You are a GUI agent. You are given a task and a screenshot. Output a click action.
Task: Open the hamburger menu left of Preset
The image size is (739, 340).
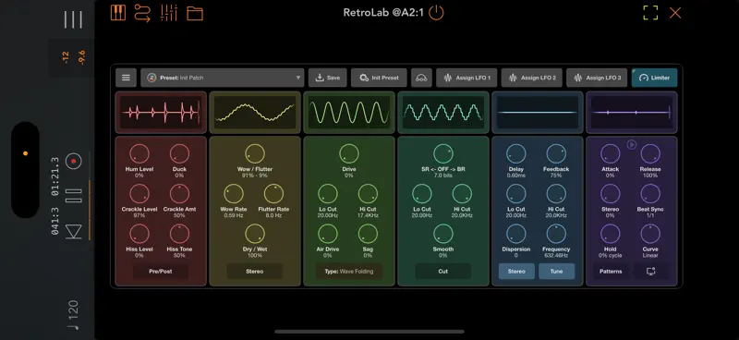pyautogui.click(x=126, y=78)
